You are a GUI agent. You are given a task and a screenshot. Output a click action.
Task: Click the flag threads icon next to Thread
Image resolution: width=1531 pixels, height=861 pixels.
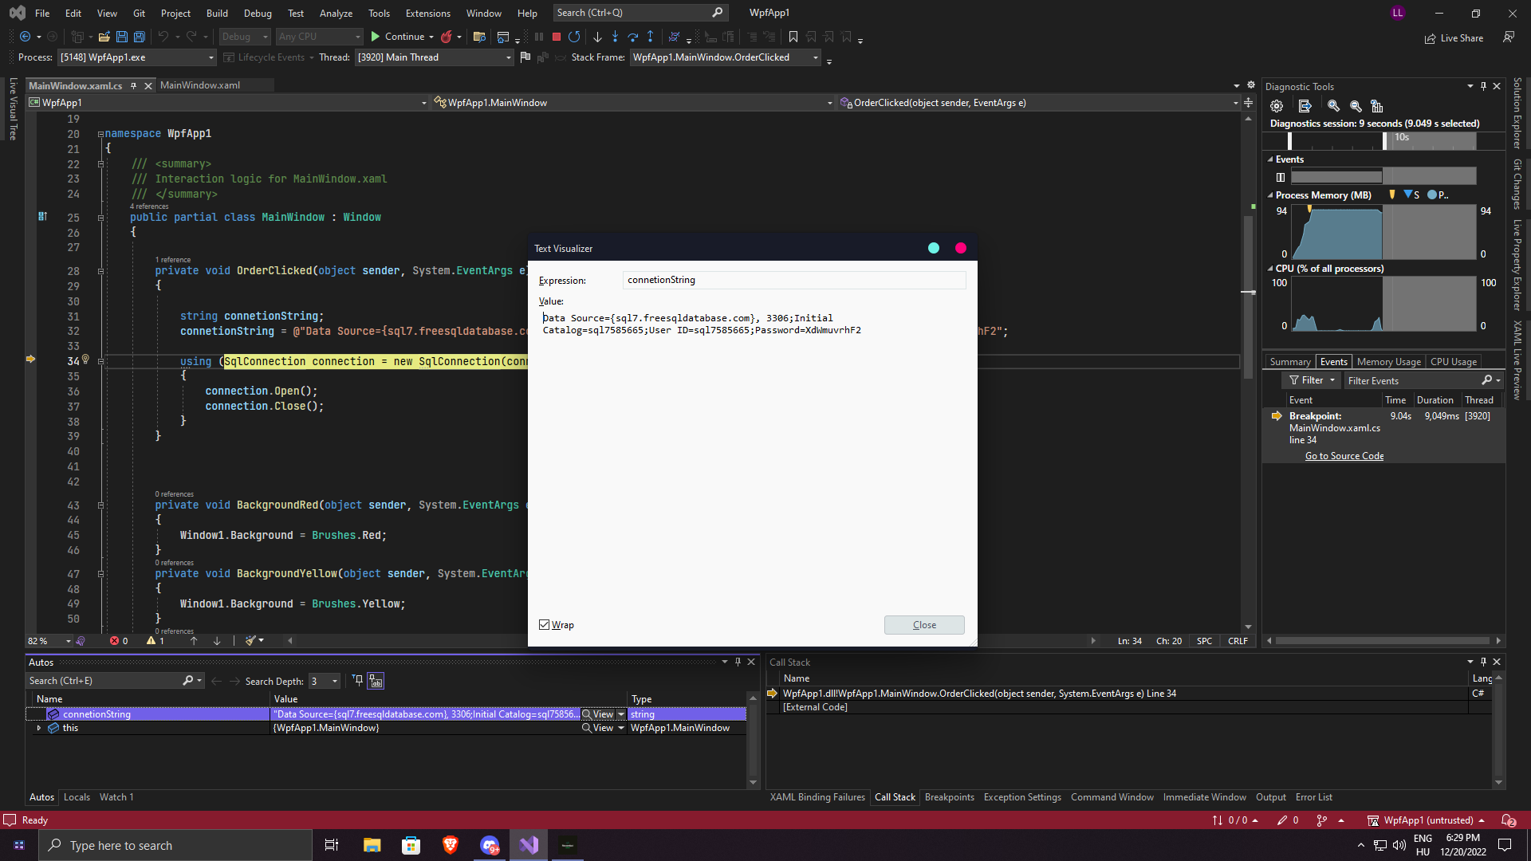coord(525,57)
